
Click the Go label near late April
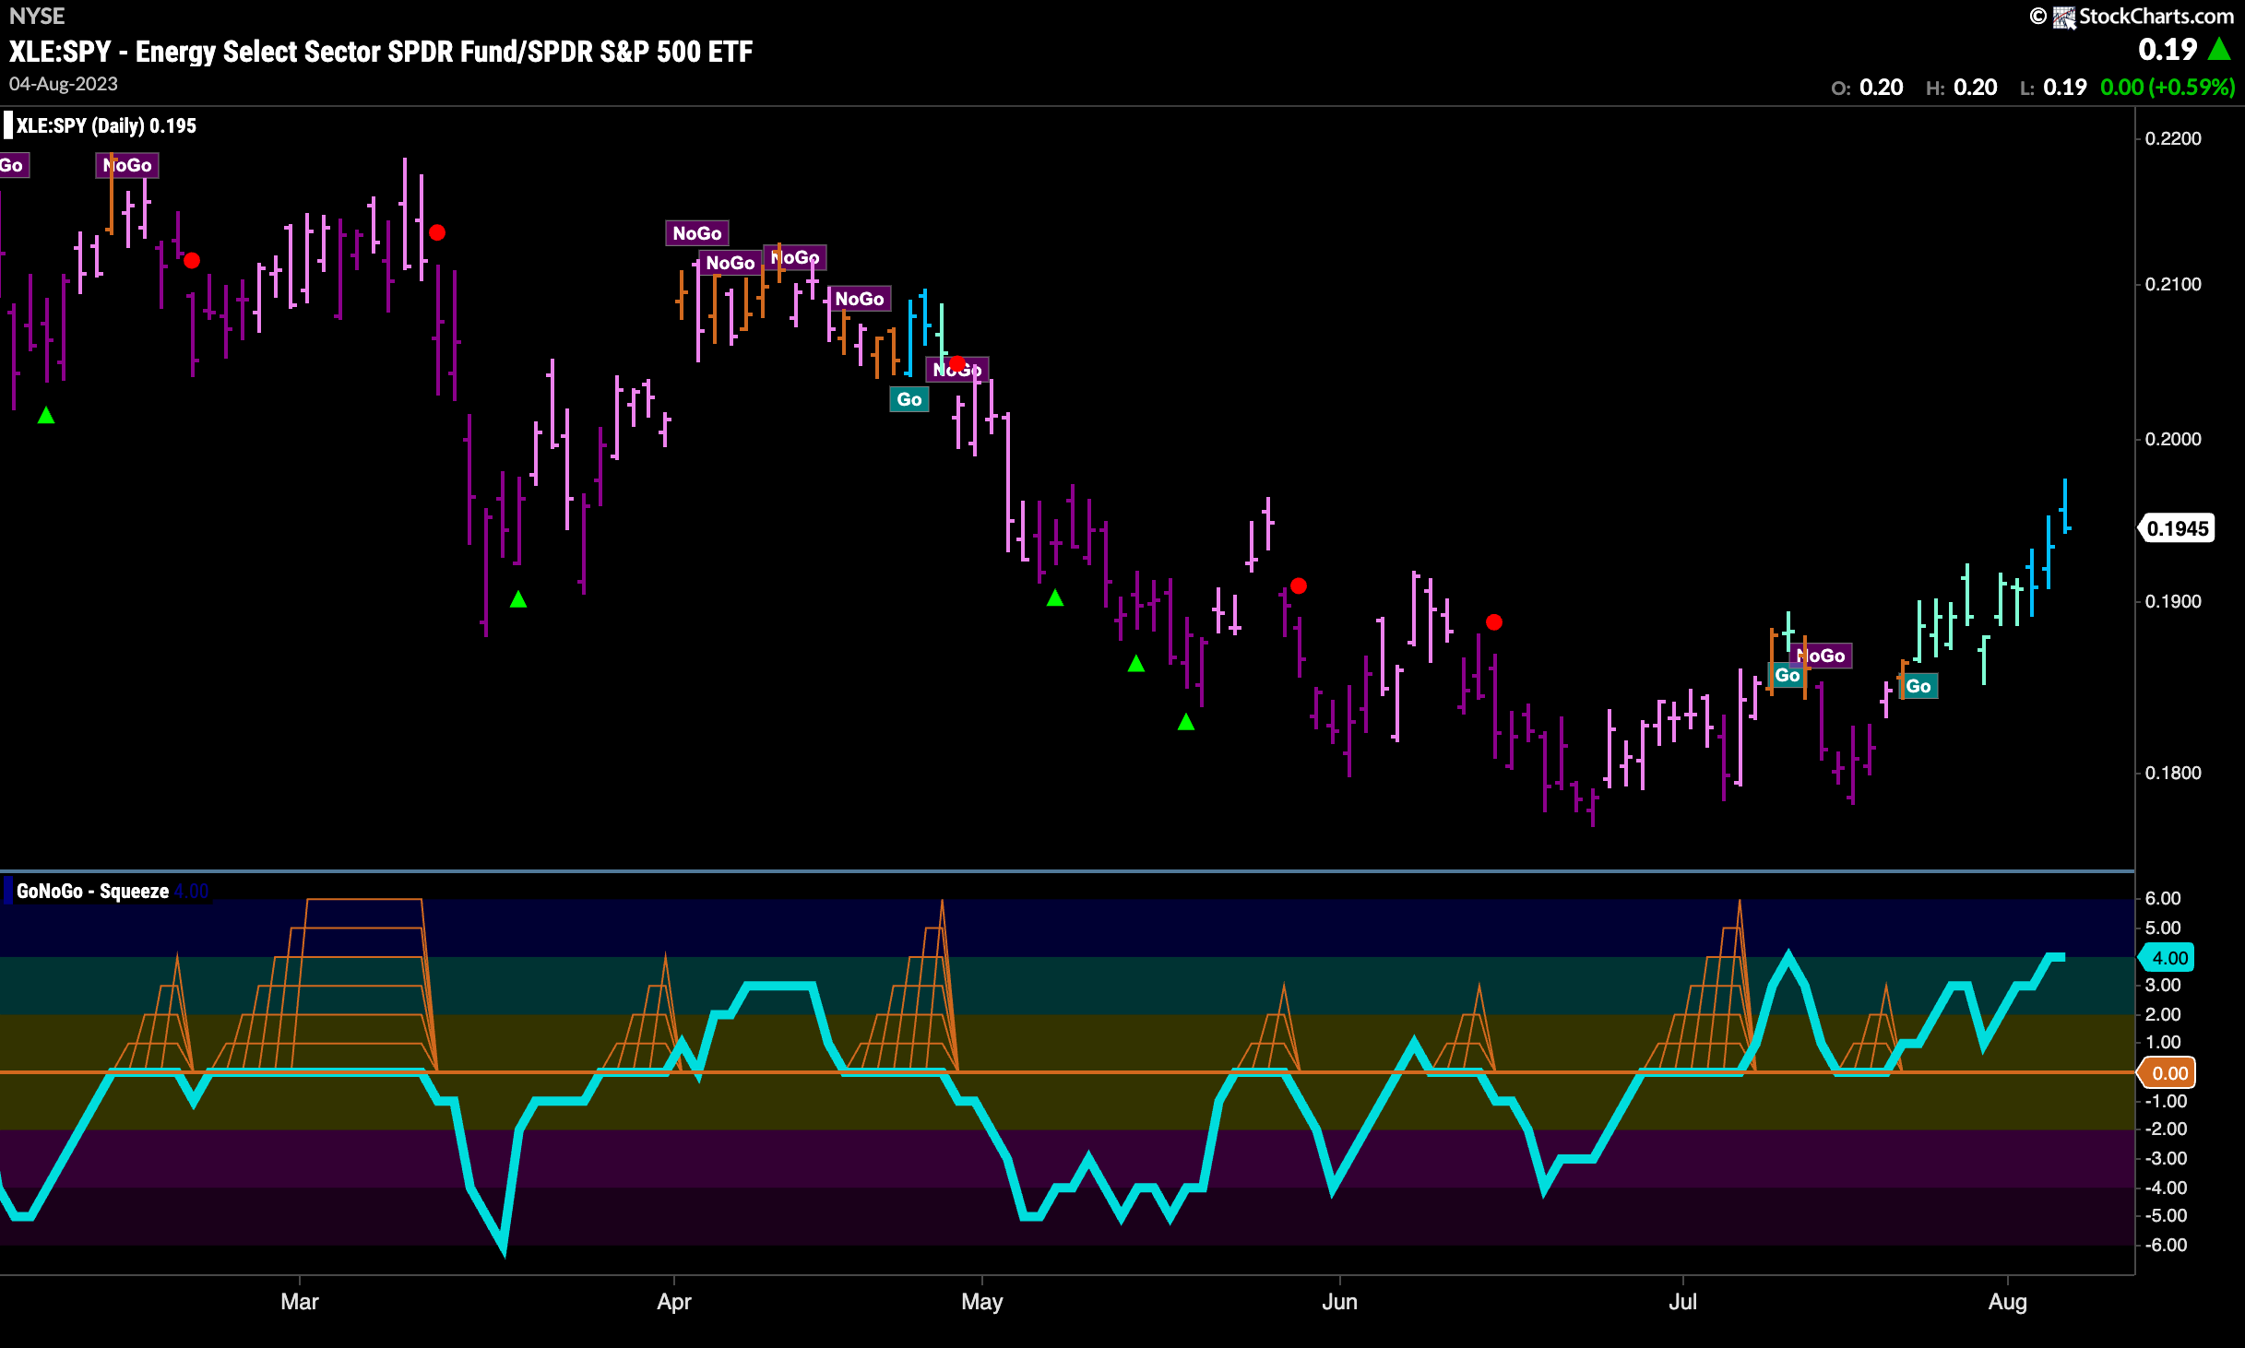[x=909, y=399]
